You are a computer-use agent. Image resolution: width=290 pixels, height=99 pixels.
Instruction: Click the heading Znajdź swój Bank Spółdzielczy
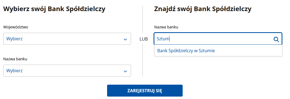pyautogui.click(x=203, y=9)
